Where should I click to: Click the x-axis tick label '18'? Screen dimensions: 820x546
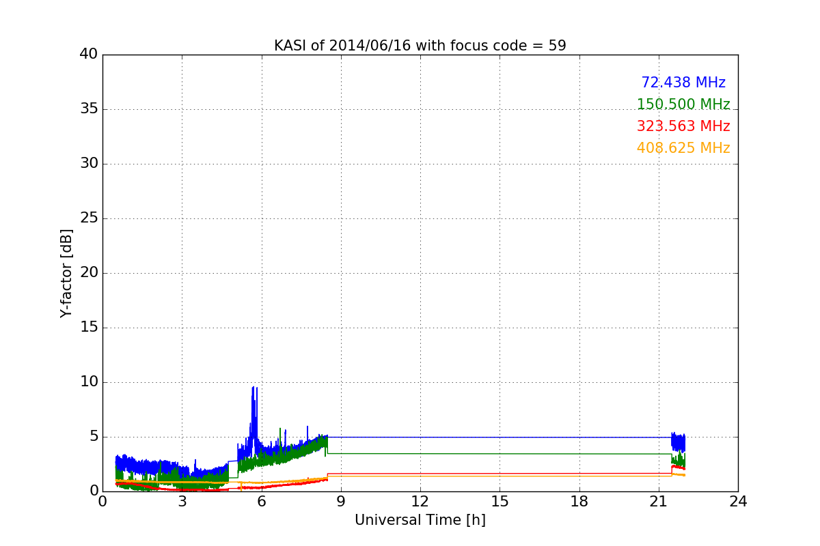579,501
